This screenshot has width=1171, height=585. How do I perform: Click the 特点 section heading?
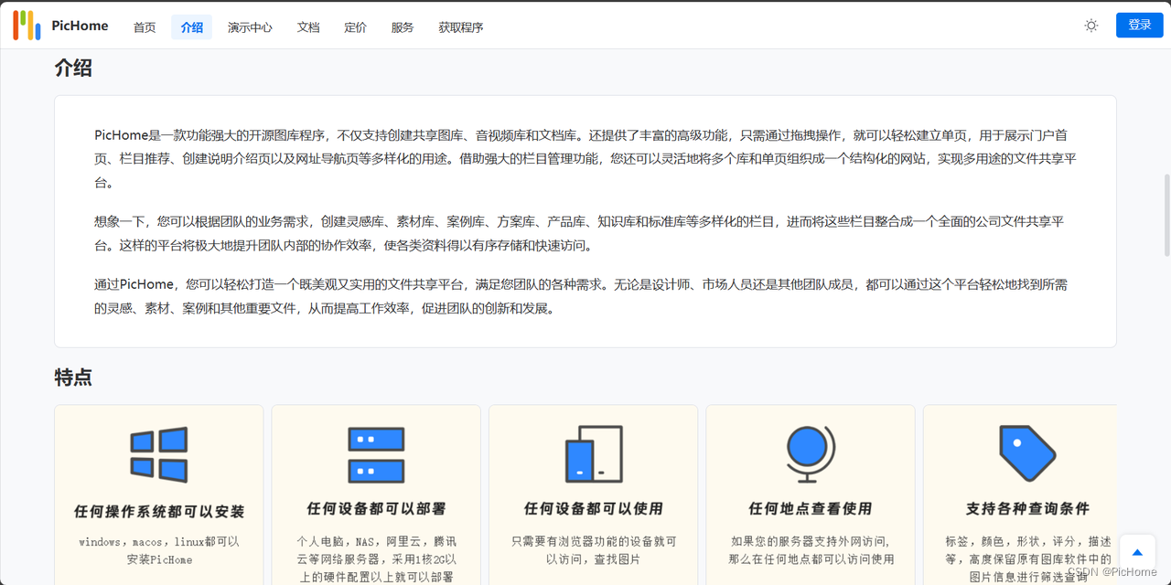pyautogui.click(x=73, y=377)
